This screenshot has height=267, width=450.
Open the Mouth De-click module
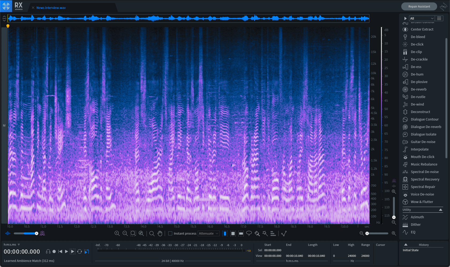pyautogui.click(x=422, y=157)
